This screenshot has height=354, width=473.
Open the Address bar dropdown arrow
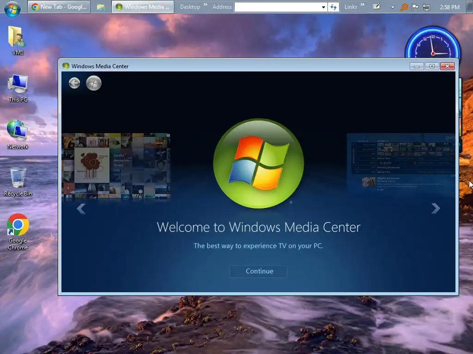point(323,7)
